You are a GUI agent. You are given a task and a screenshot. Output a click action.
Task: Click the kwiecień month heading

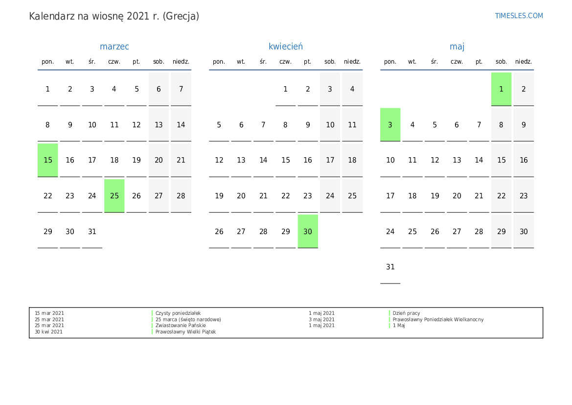[286, 47]
